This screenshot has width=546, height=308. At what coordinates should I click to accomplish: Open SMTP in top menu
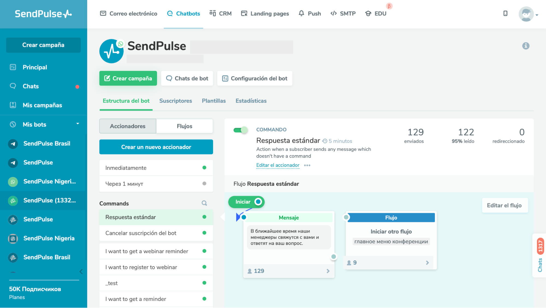tap(343, 14)
